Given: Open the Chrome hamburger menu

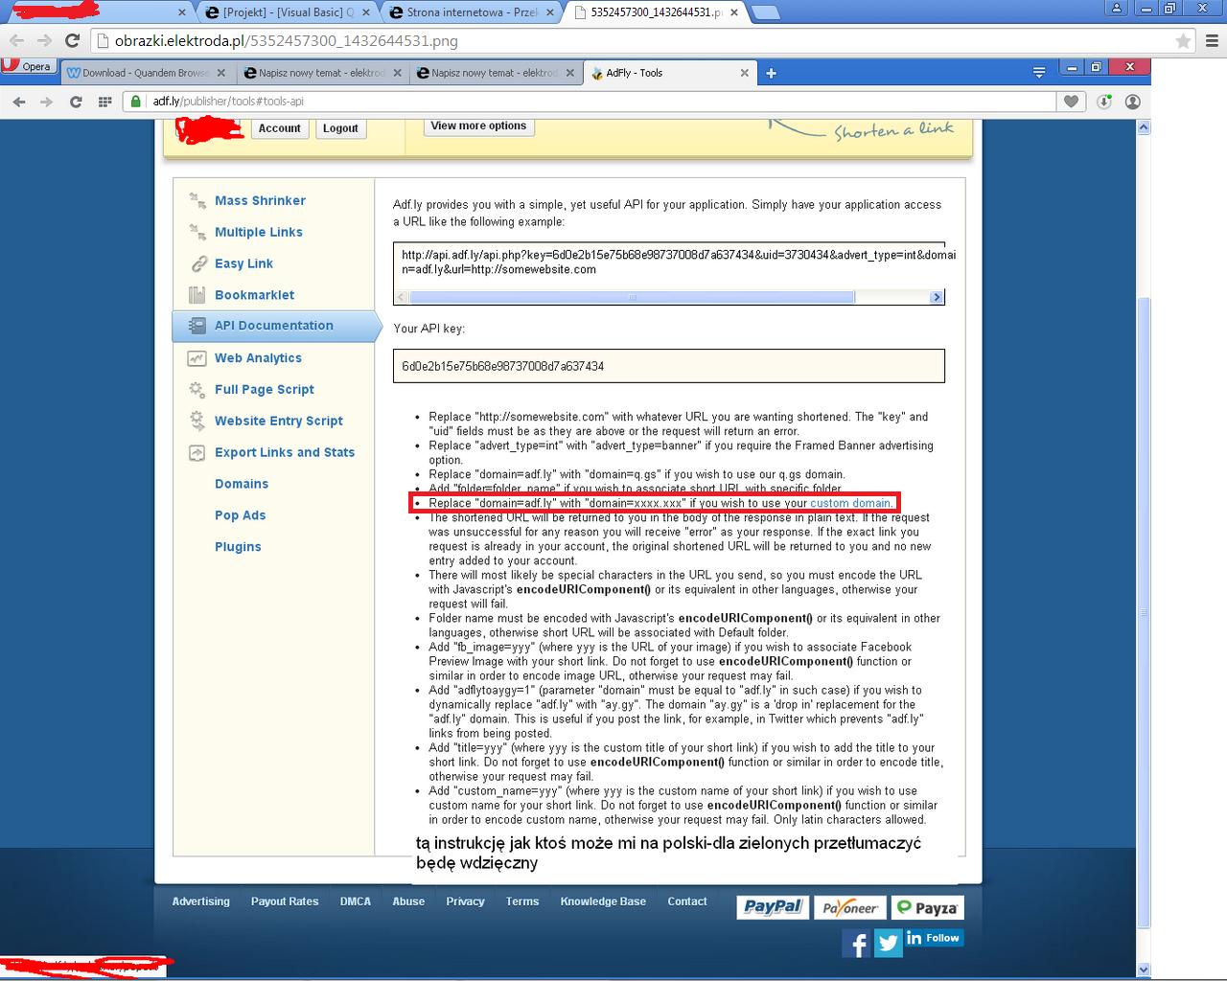Looking at the screenshot, I should pyautogui.click(x=1210, y=41).
